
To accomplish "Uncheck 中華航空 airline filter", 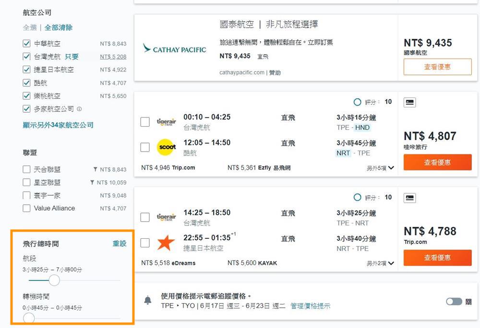I will tap(26, 44).
